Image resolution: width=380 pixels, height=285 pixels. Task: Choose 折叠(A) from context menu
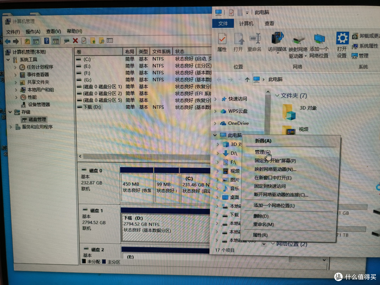pyautogui.click(x=263, y=141)
